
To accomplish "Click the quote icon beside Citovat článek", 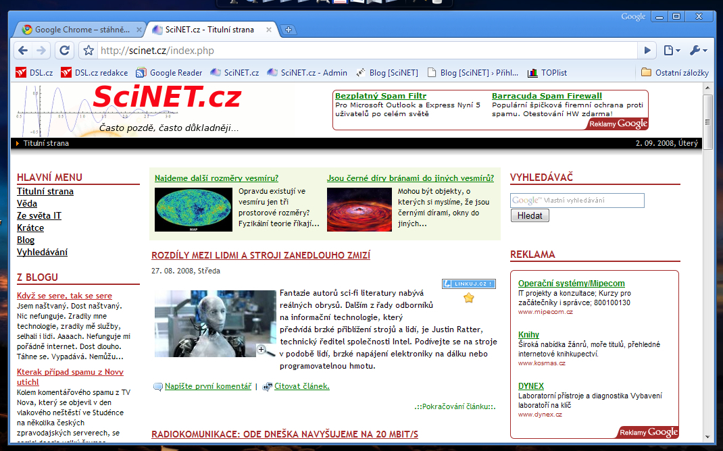I will coord(268,387).
